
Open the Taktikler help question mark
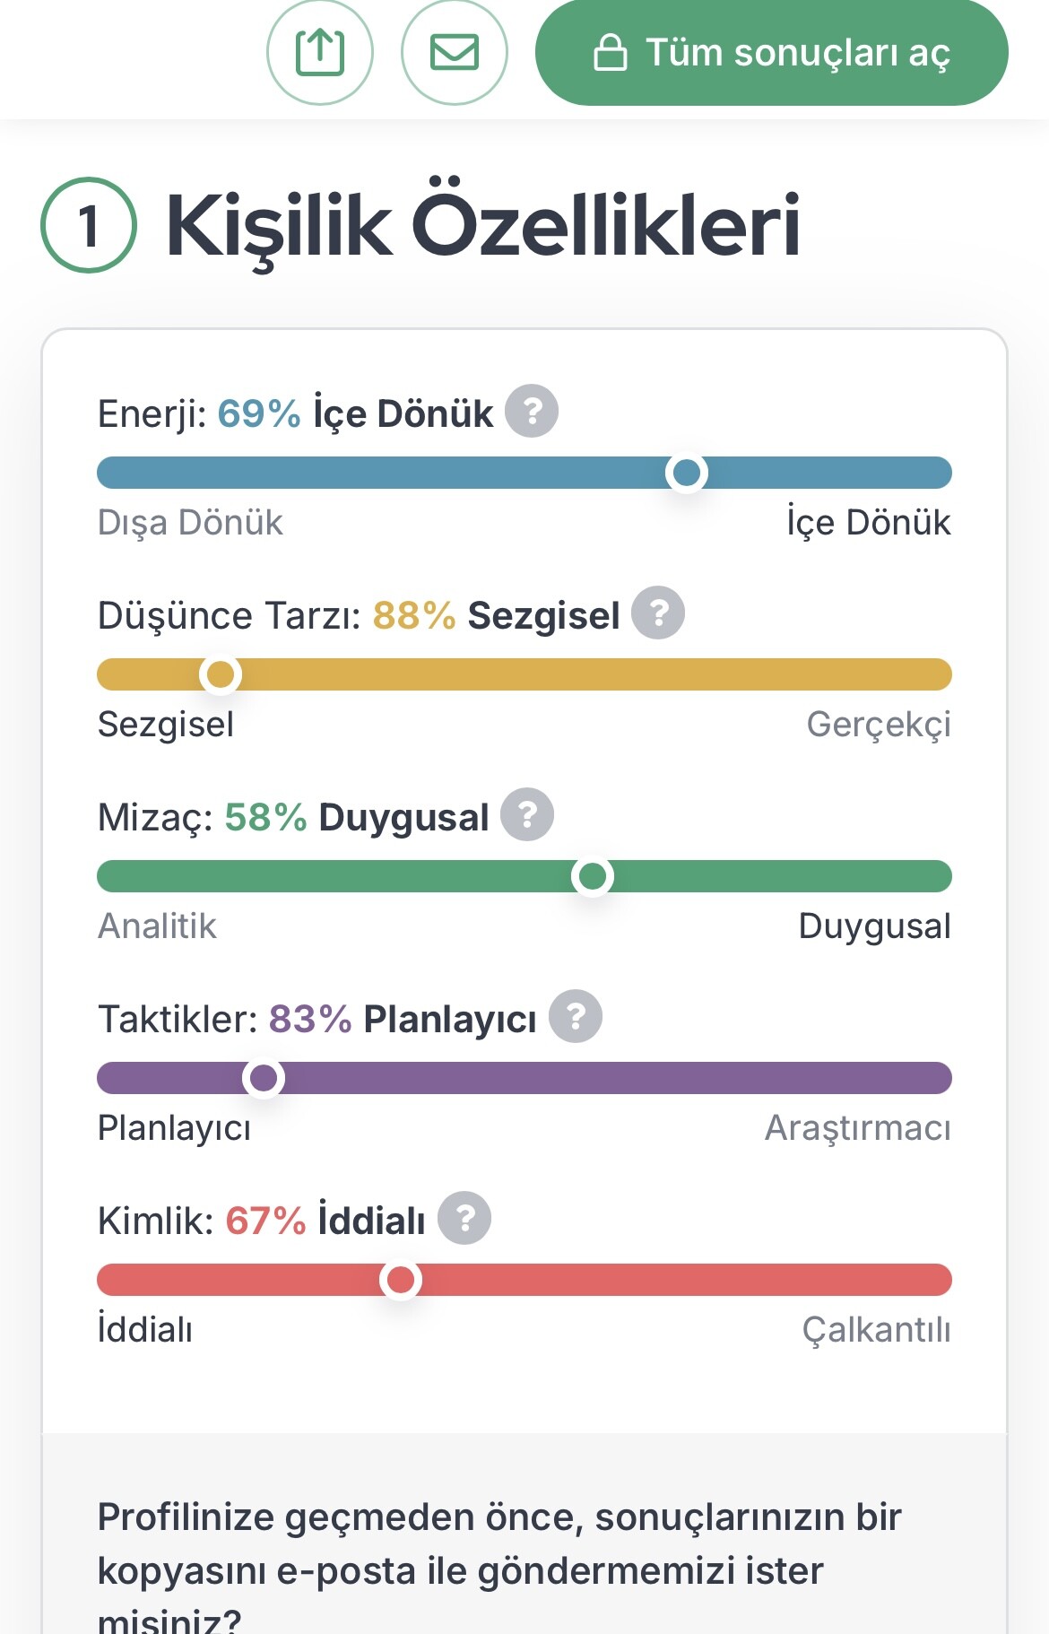(x=576, y=1017)
